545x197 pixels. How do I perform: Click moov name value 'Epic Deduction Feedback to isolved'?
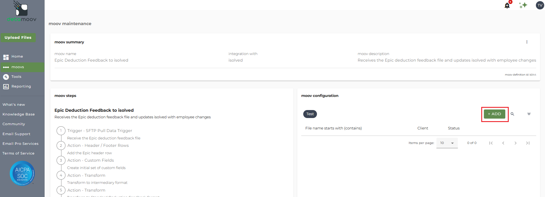click(x=91, y=60)
